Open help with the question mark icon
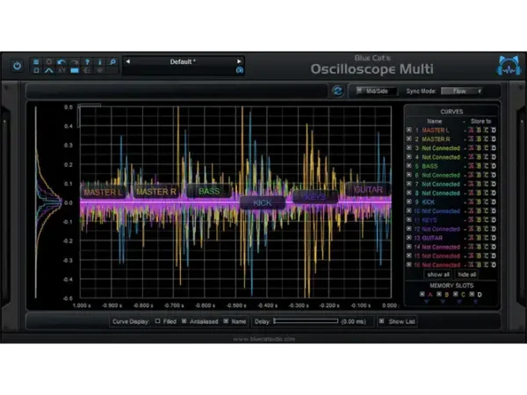The width and height of the screenshot is (527, 395). [87, 61]
